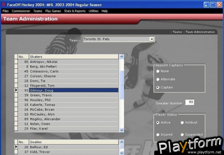Screen dimensions: 224x155
Task: Open the Utilities menu
Action: (93, 11)
